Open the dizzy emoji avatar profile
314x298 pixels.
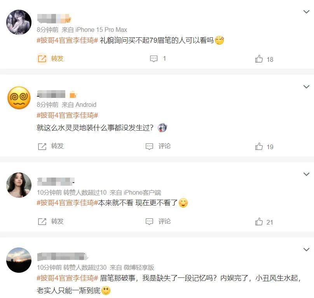[x=19, y=98]
